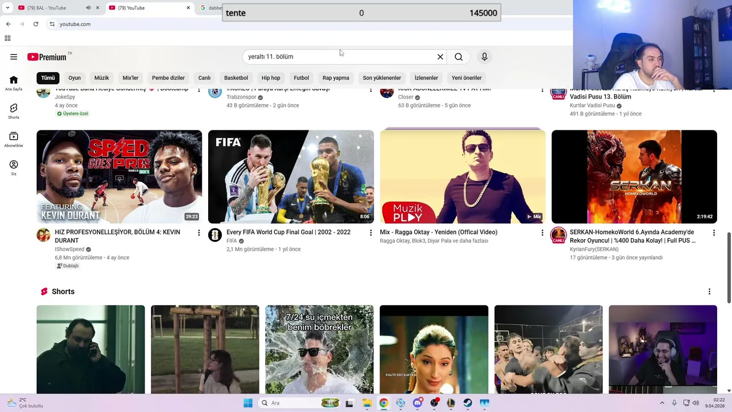Select the Yeni öneriler filter chip

point(467,78)
